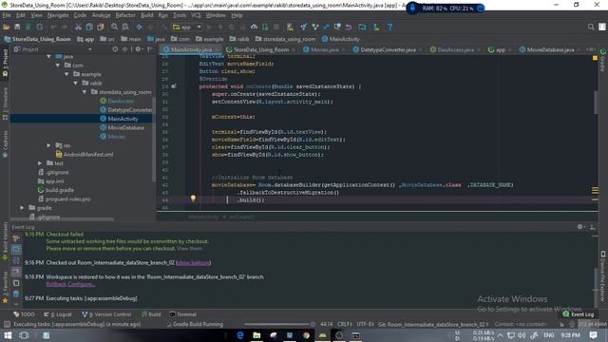Click the 'View them' link in Event Log

coord(190,249)
